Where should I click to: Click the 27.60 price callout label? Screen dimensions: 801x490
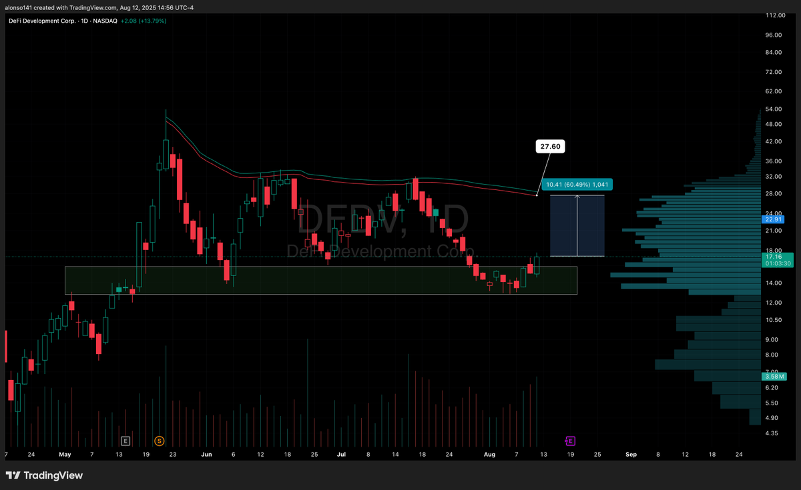[550, 147]
